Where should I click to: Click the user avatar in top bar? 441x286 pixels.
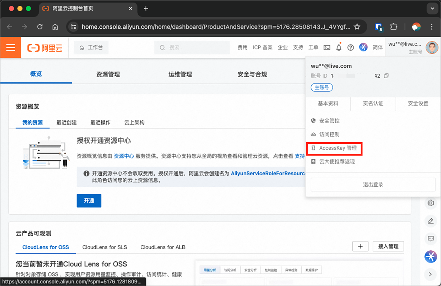pos(432,47)
